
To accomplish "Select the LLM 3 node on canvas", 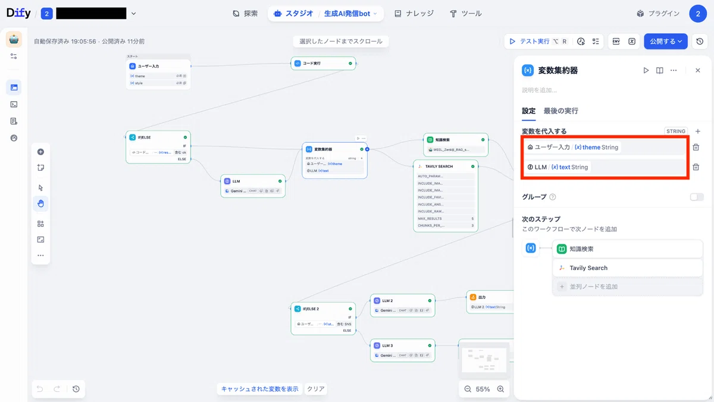I will [403, 350].
